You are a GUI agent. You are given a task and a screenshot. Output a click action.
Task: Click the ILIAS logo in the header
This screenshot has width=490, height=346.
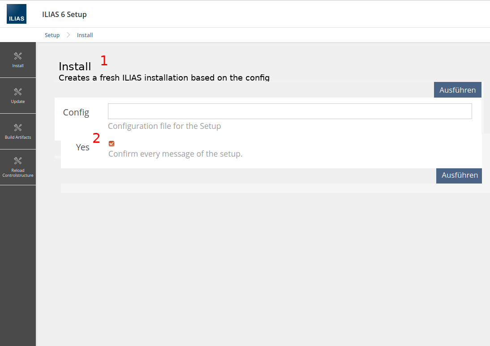click(17, 14)
